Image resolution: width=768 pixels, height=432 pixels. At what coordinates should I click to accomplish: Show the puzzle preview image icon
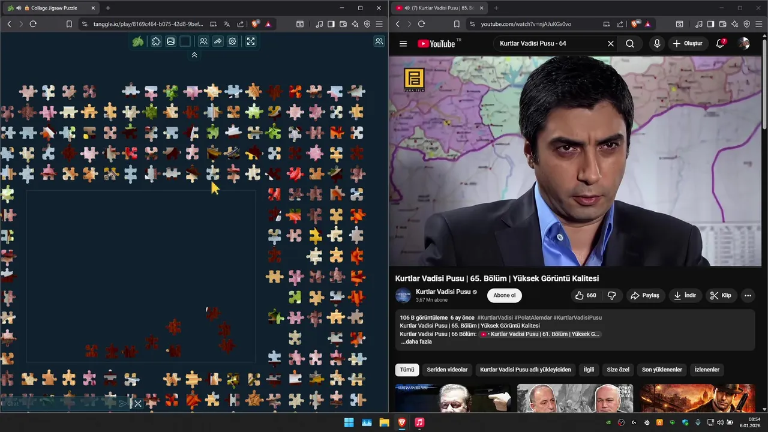pos(171,41)
